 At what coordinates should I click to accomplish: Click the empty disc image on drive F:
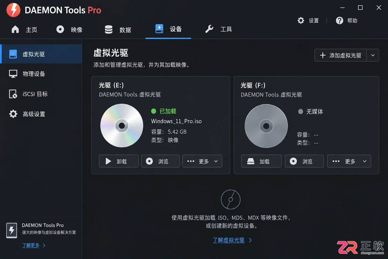(266, 126)
